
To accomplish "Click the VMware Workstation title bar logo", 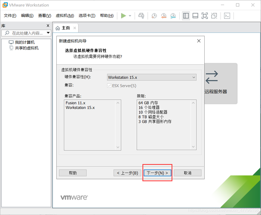I will click(x=5, y=5).
